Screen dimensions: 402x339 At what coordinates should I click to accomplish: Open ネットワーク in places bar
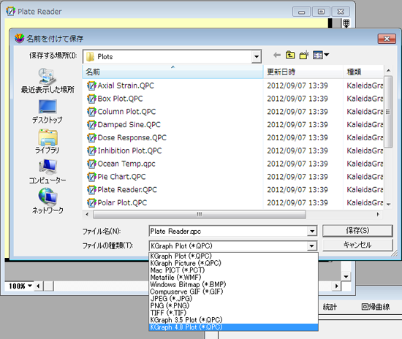48,201
